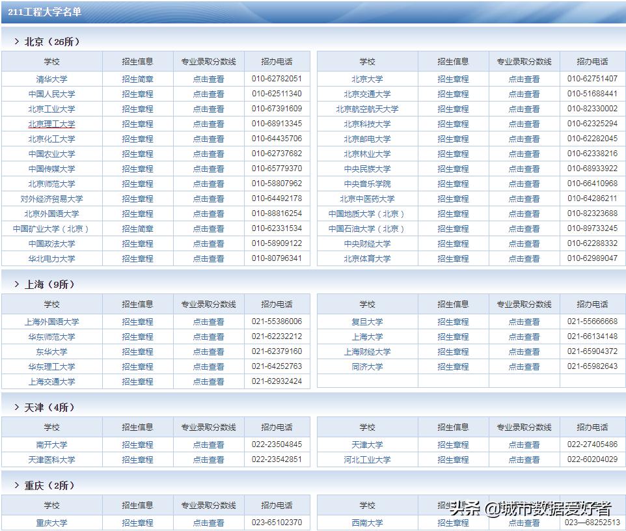The image size is (626, 531).
Task: Open the 西南大学 link
Action: (367, 523)
